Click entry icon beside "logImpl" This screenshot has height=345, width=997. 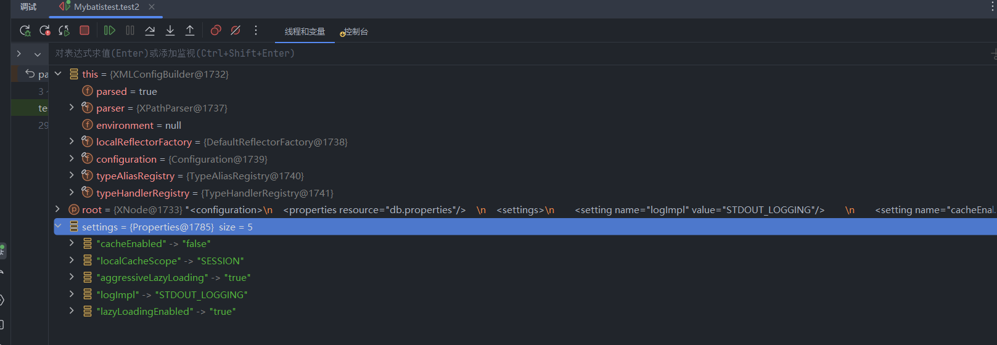click(88, 294)
